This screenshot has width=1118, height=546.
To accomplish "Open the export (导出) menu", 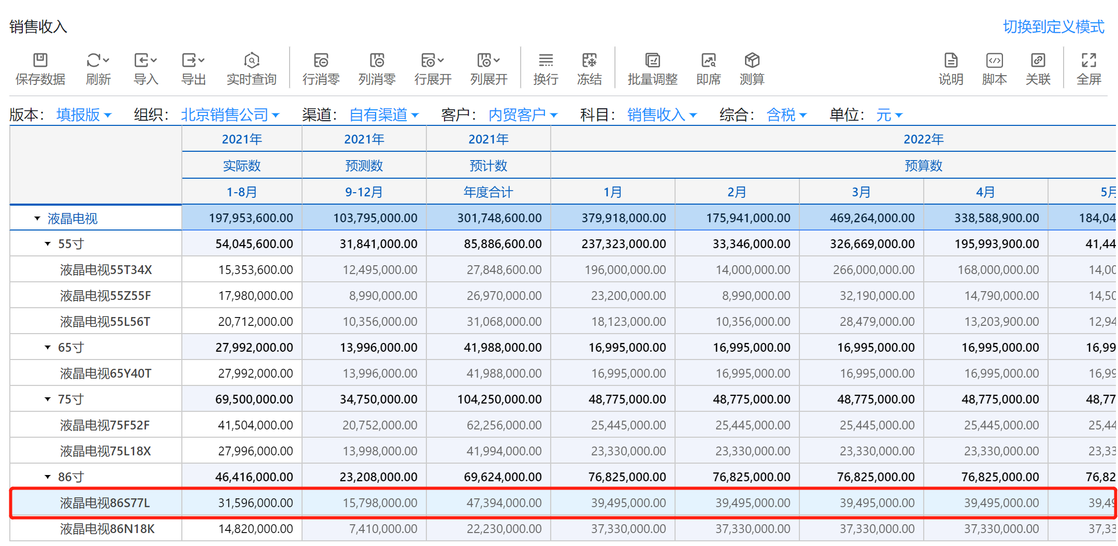I will (x=193, y=61).
